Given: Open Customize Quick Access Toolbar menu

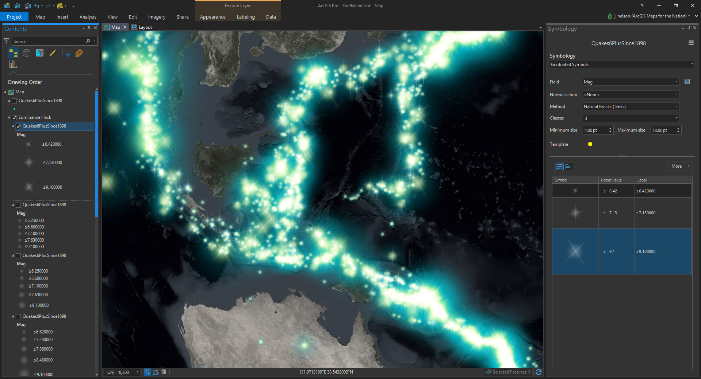Looking at the screenshot, I should [x=73, y=6].
